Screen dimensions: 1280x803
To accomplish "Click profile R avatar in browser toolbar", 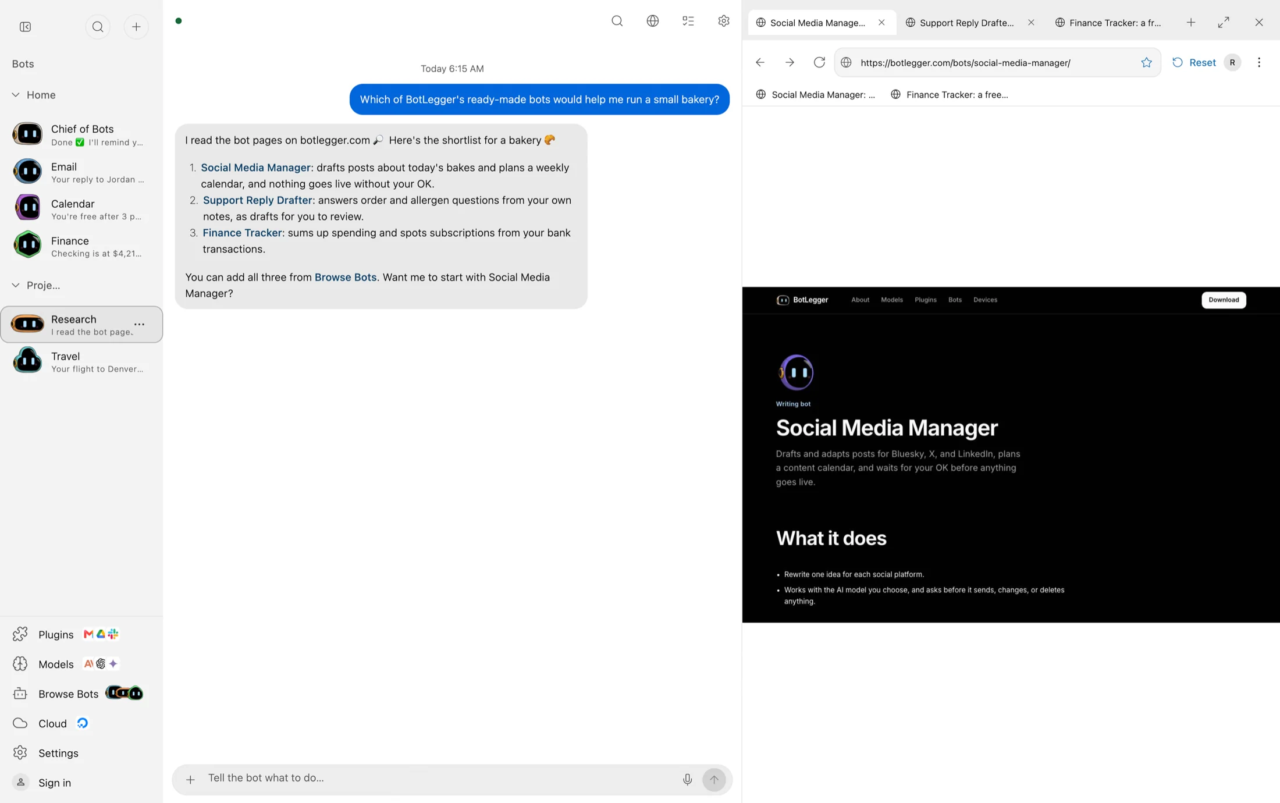I will pyautogui.click(x=1232, y=62).
